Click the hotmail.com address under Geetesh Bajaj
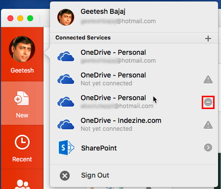The width and height of the screenshot is (221, 189). [x=118, y=21]
